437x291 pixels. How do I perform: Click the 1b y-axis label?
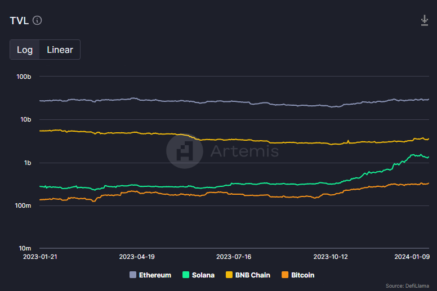[28, 163]
